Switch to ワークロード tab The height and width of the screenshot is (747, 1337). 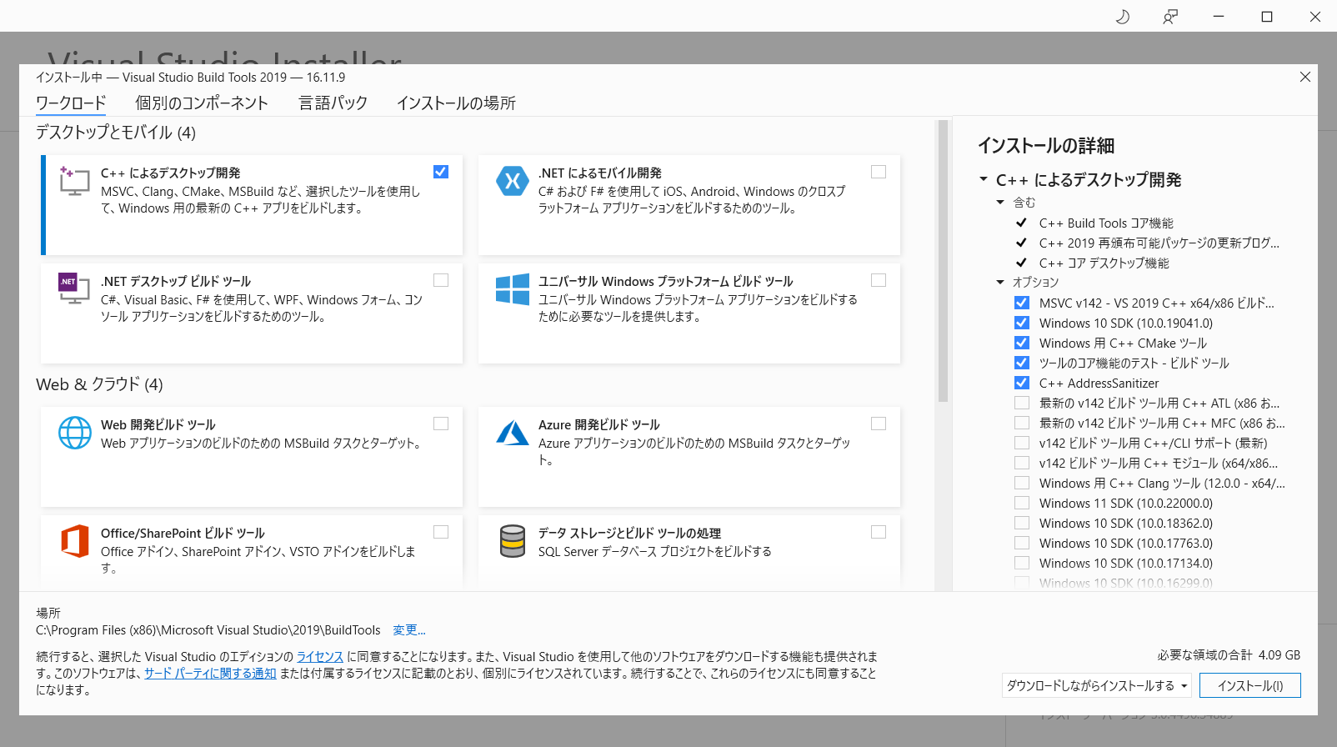click(71, 103)
